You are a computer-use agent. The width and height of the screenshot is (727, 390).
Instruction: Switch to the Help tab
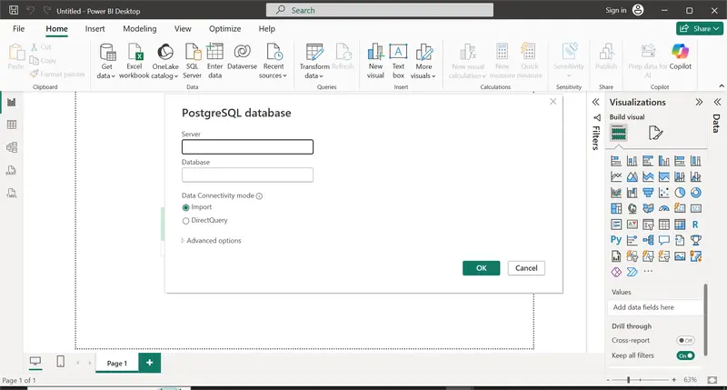pos(266,29)
